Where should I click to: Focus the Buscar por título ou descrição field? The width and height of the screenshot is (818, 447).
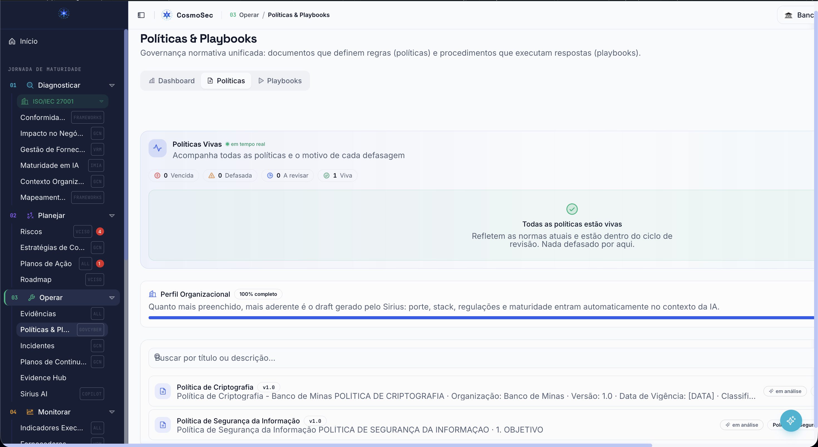481,358
